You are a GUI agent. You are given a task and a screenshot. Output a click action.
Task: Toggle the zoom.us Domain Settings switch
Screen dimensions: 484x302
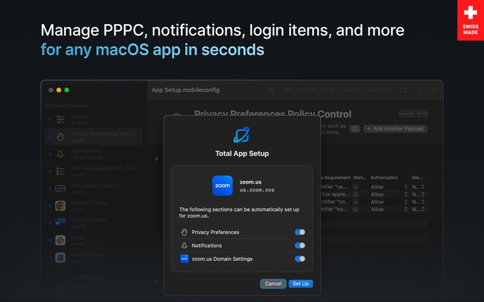coord(299,259)
